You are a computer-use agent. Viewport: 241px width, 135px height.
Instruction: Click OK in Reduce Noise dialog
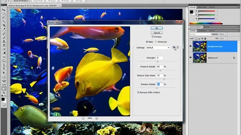(157, 28)
